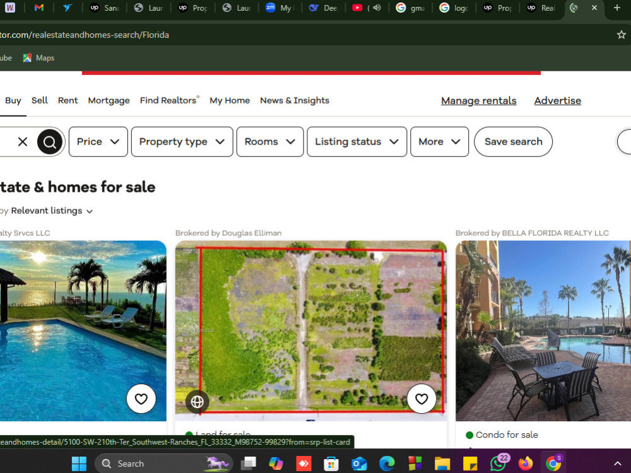Open the Listing status dropdown
The width and height of the screenshot is (631, 473).
click(x=357, y=141)
